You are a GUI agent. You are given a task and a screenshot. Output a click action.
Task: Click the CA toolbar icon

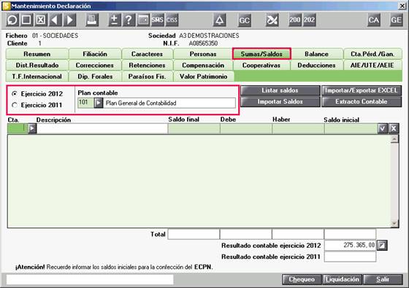tap(373, 20)
